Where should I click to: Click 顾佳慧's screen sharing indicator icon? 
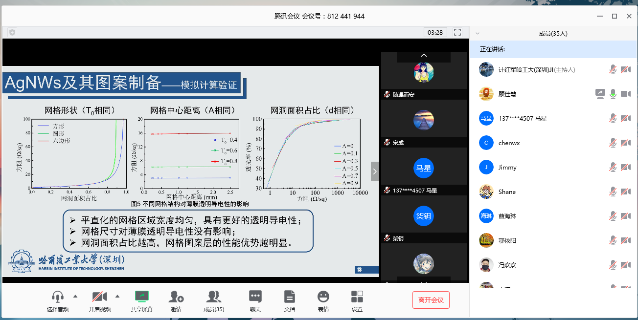(600, 93)
